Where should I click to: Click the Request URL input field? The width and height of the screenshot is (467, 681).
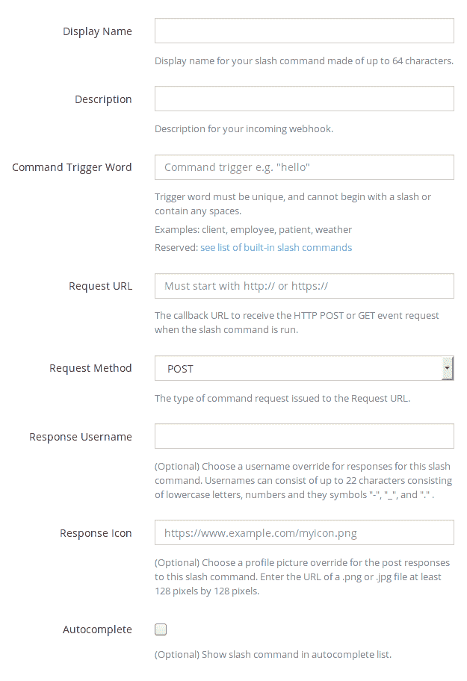tap(303, 286)
